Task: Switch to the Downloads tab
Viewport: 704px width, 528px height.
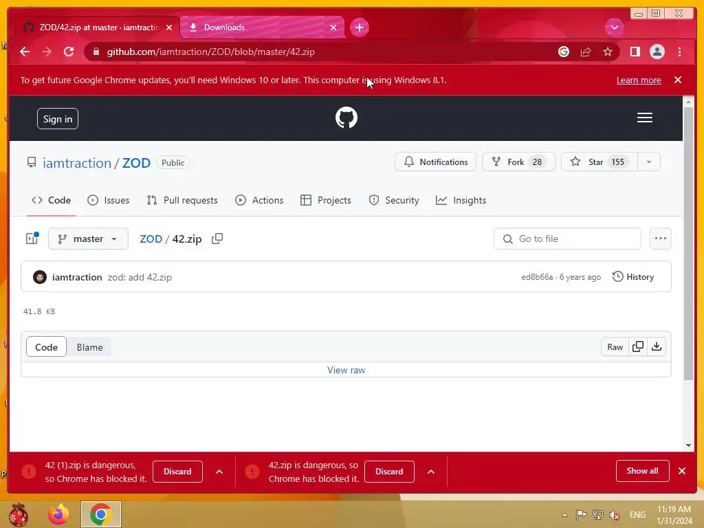Action: [x=262, y=27]
